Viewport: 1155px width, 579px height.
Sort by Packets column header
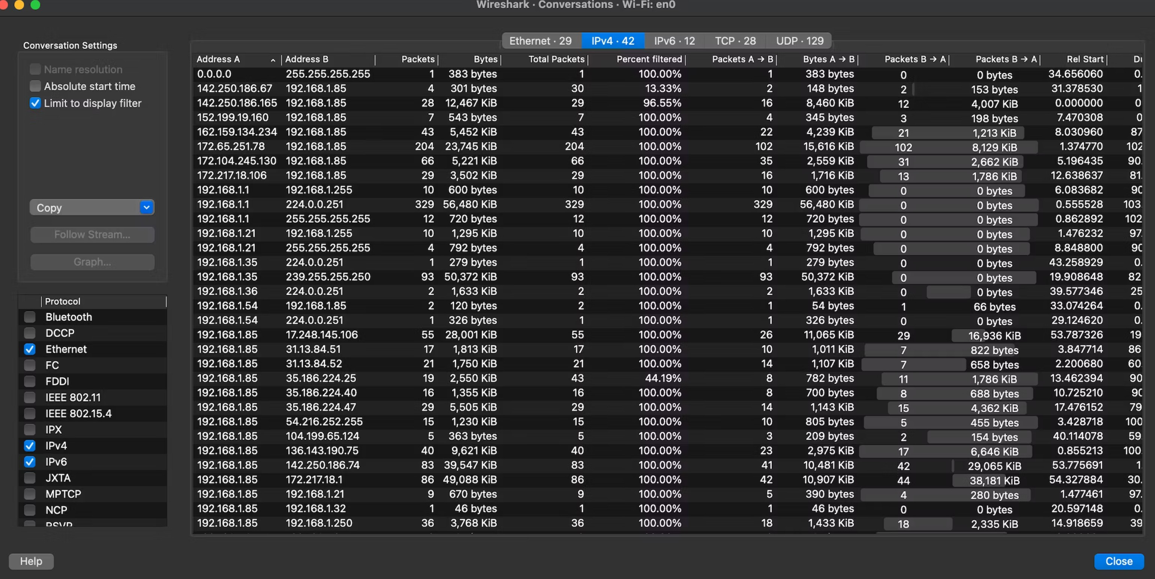(x=407, y=60)
